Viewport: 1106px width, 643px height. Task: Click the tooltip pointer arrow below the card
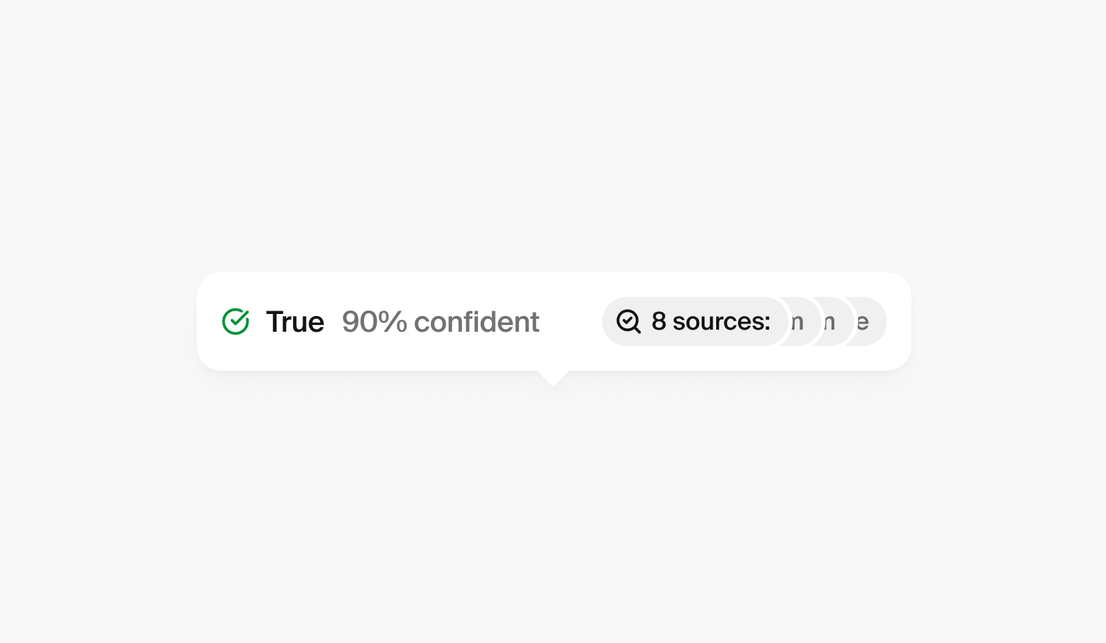click(553, 377)
